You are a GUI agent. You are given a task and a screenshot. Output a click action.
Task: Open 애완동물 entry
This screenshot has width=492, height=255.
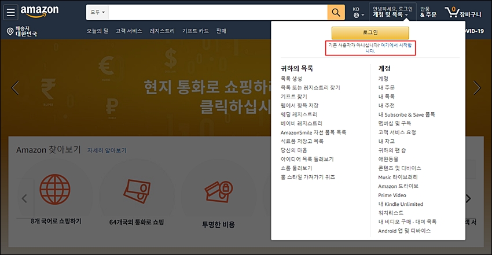[x=388, y=159]
